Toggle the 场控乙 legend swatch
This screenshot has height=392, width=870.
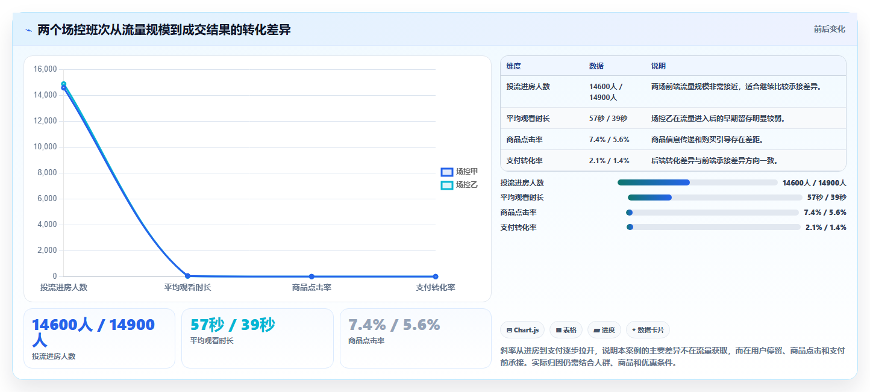coord(446,185)
